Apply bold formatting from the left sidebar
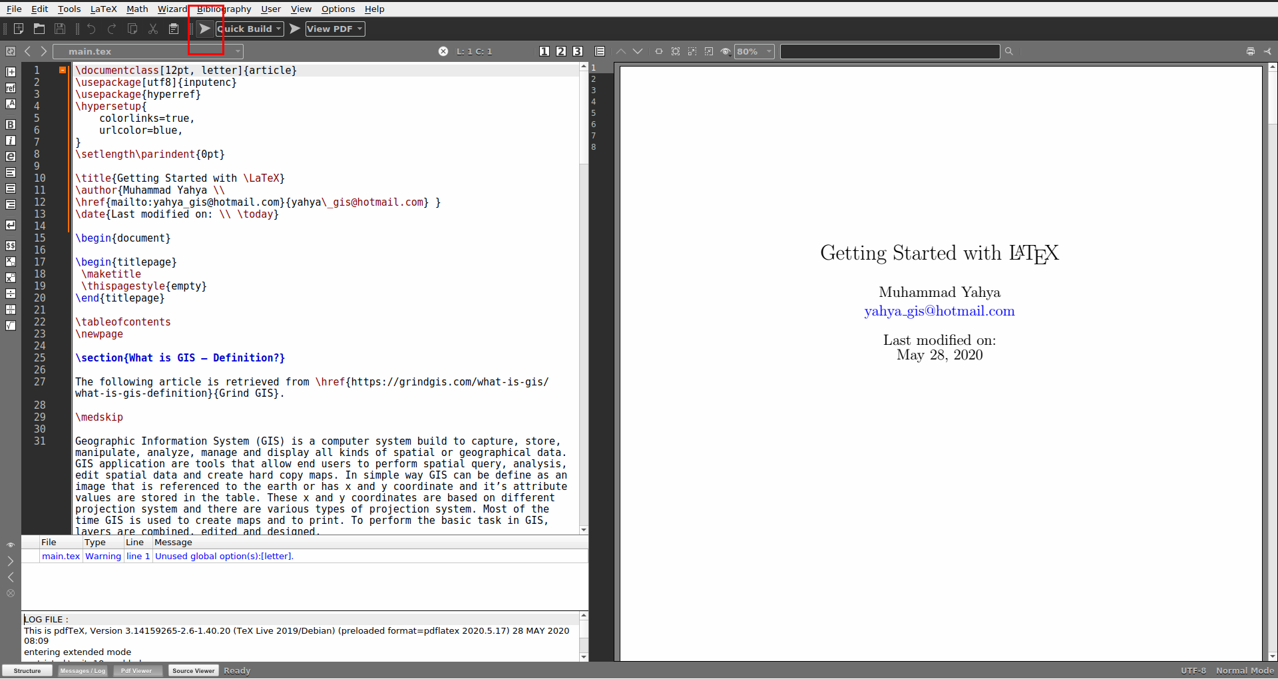Image resolution: width=1278 pixels, height=679 pixels. 11,124
